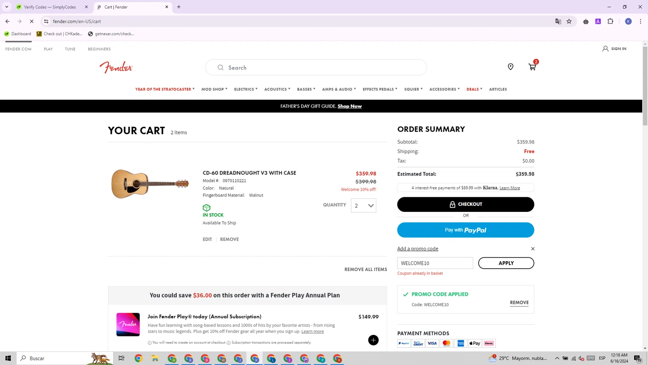Stop page loading with the X button

32,21
